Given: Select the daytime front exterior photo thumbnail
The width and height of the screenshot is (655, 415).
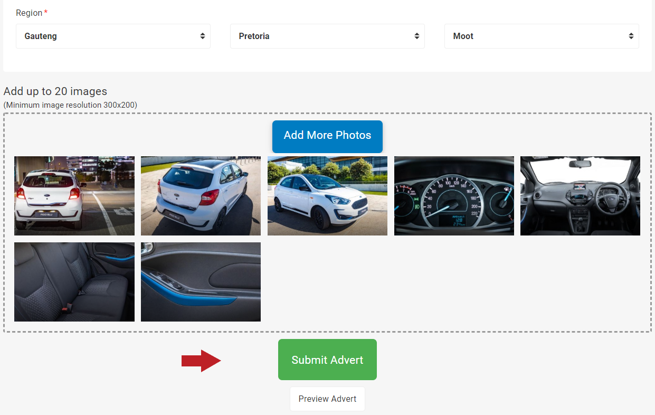Looking at the screenshot, I should [327, 195].
